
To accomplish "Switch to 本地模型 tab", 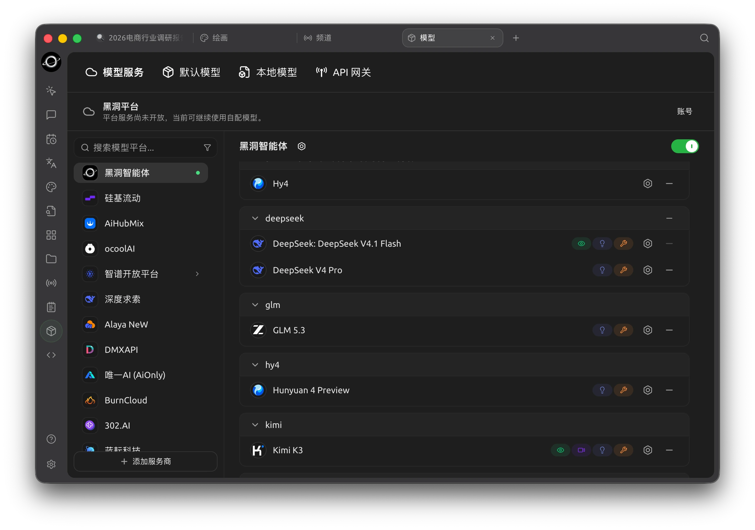I will point(268,72).
